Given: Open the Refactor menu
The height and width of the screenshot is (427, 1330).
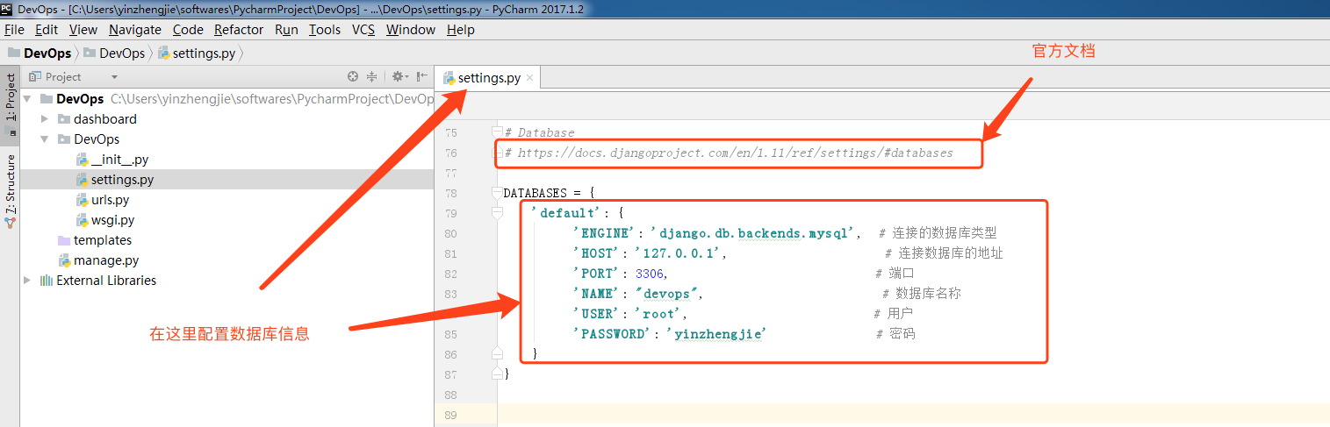Looking at the screenshot, I should 238,30.
